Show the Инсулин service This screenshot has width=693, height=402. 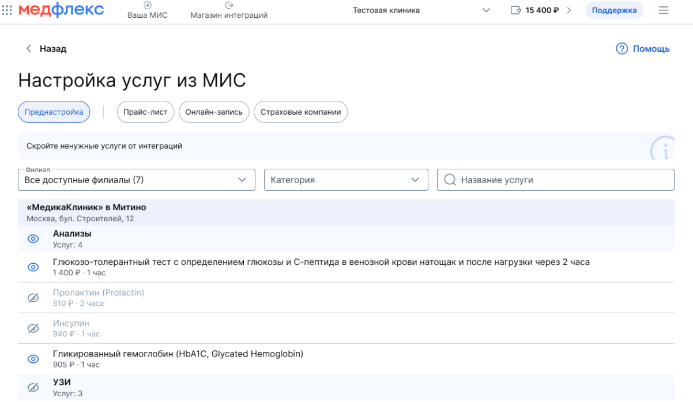pyautogui.click(x=33, y=328)
